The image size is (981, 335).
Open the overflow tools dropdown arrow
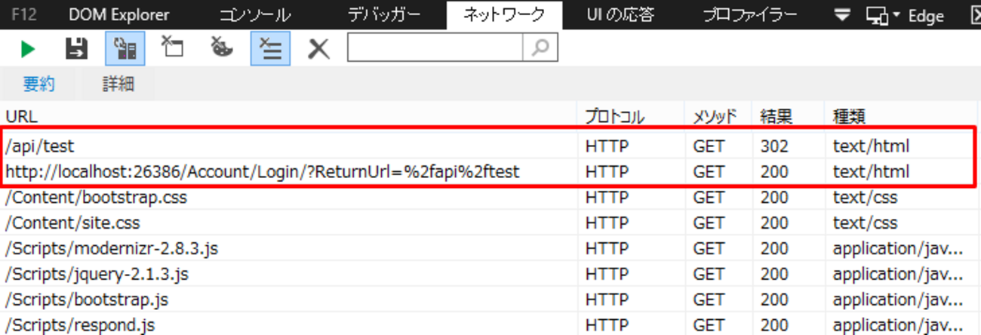842,15
